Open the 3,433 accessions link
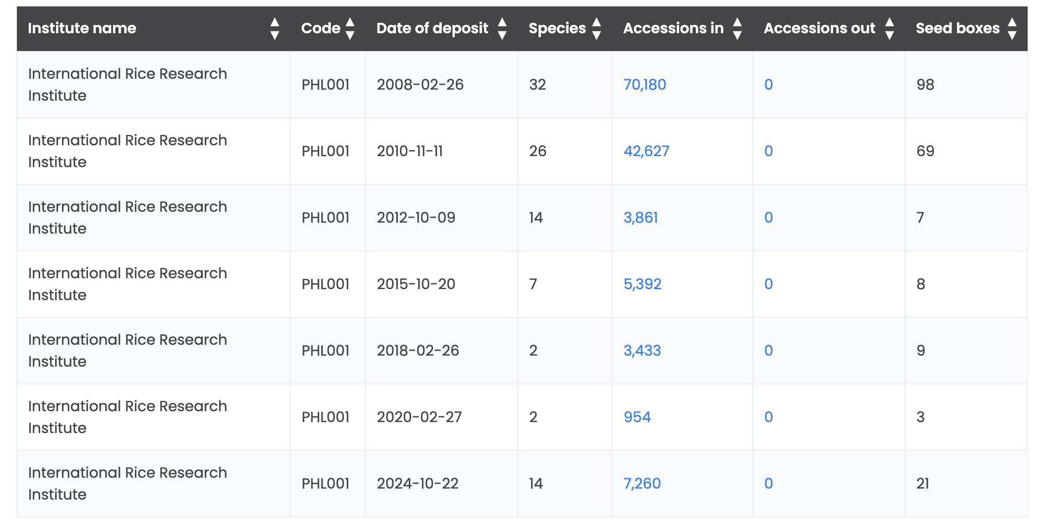1050x531 pixels. point(642,351)
